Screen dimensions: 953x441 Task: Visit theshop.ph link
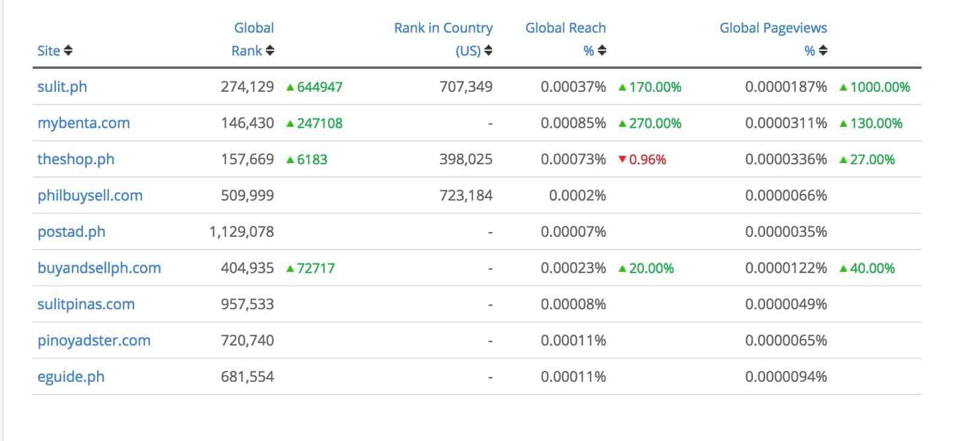[75, 159]
